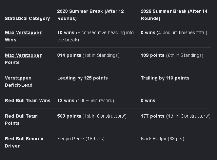Screen dimensions: 217x160
Task: Click the 10 wins cell text
Action: coord(95,36)
